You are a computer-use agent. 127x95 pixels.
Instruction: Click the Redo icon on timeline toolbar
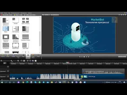pyautogui.click(x=24, y=61)
